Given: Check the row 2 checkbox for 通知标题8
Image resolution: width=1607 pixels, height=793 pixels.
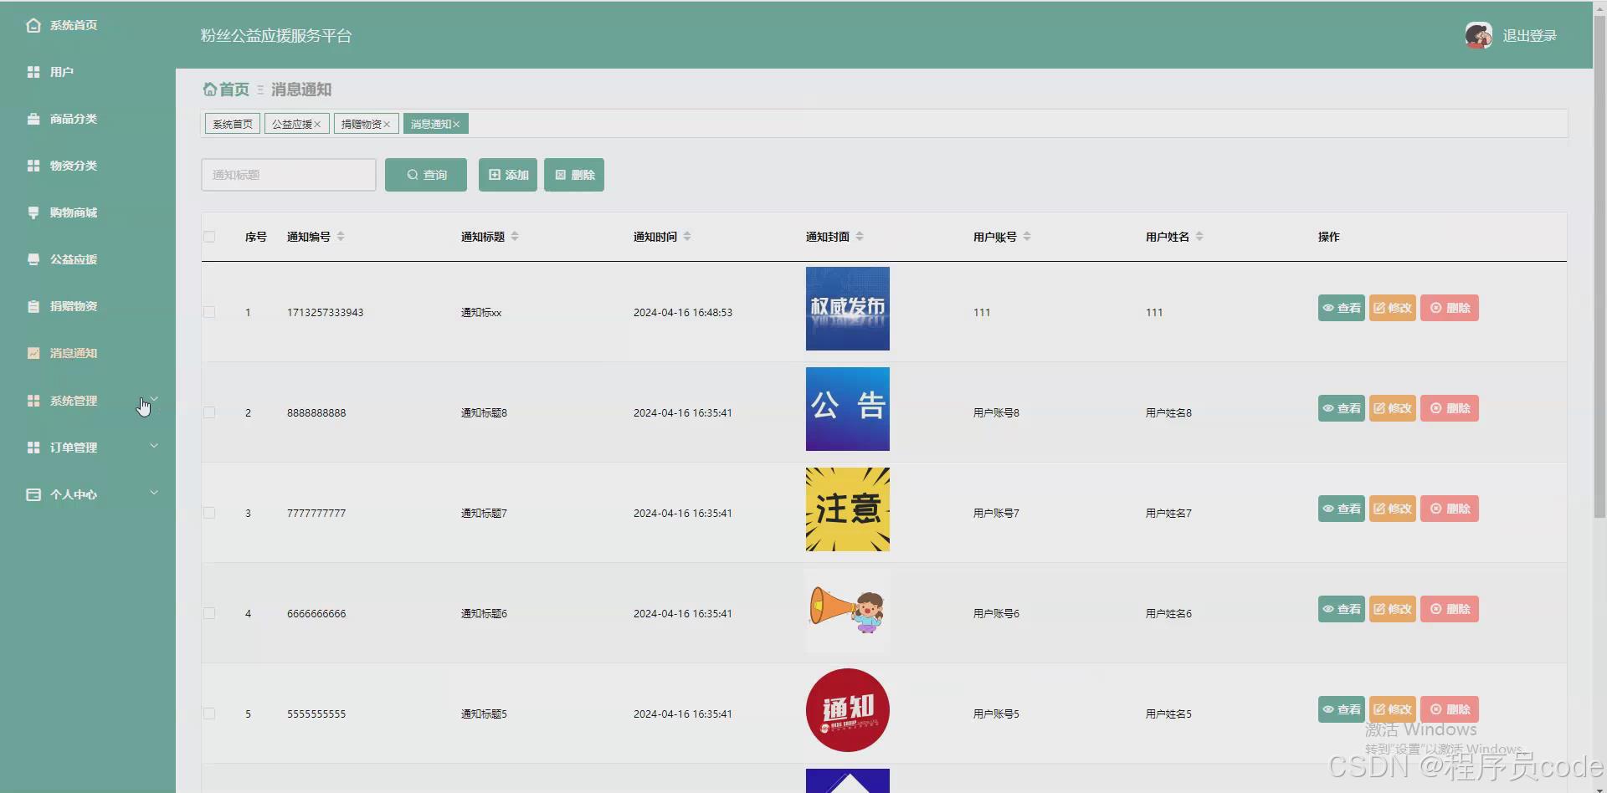Looking at the screenshot, I should 209,412.
